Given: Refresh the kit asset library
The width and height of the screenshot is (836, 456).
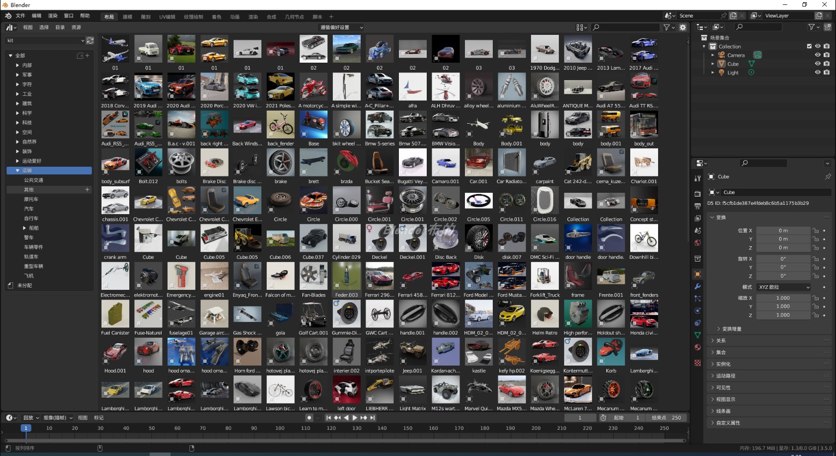Looking at the screenshot, I should 90,40.
